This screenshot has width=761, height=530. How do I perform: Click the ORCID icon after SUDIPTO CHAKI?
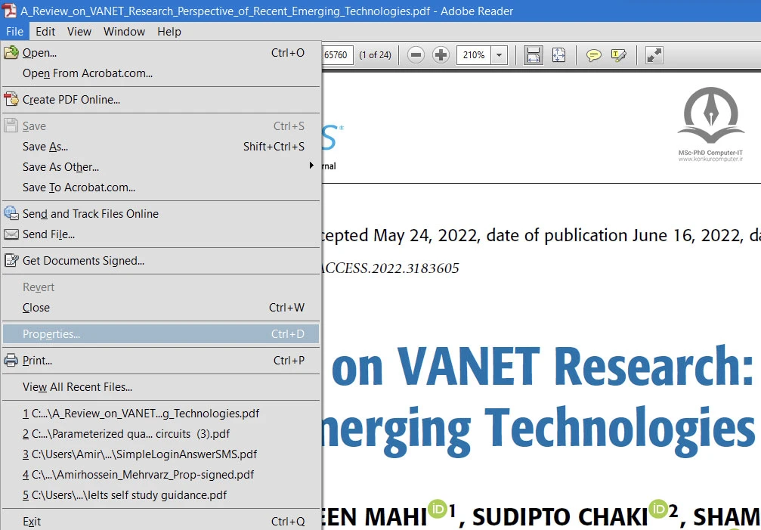point(658,509)
